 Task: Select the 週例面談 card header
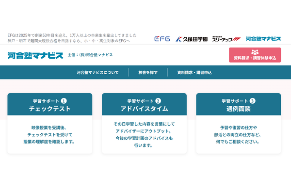tap(239, 104)
